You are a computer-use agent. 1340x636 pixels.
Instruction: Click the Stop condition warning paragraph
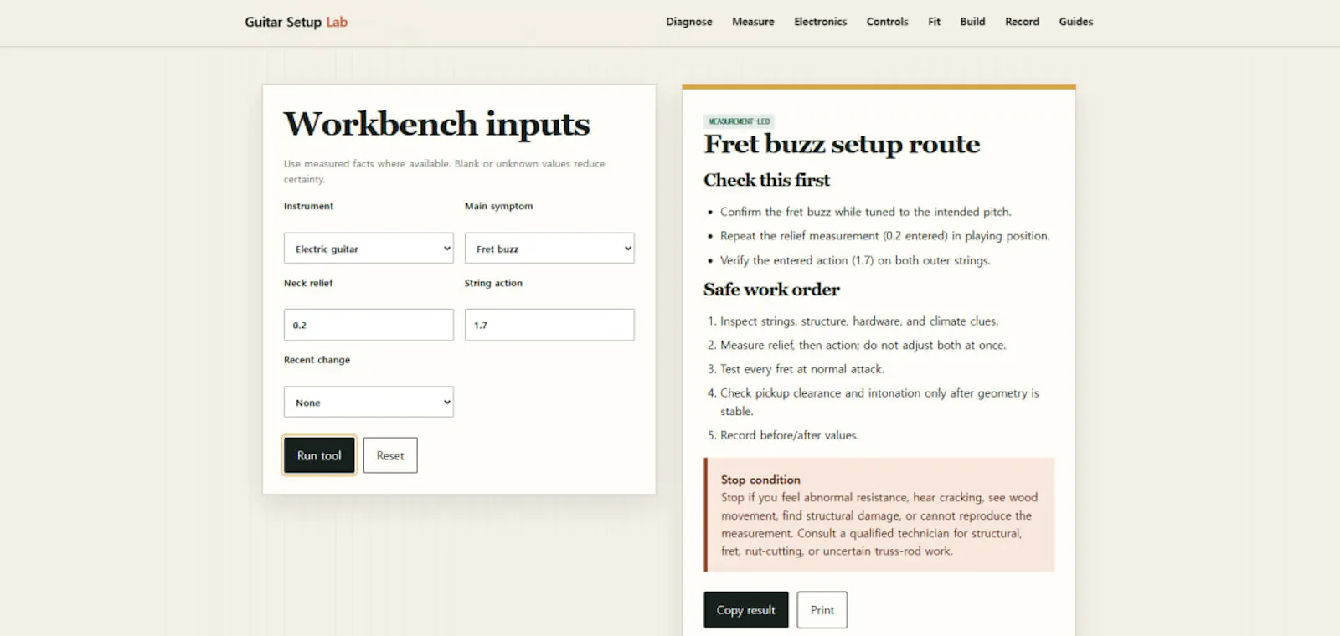click(879, 524)
